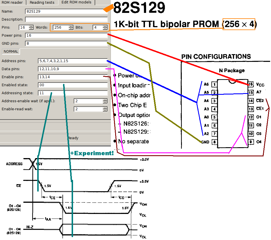The height and width of the screenshot is (240, 271).
Task: Decrement the Enable-read wait value
Action: 105,110
